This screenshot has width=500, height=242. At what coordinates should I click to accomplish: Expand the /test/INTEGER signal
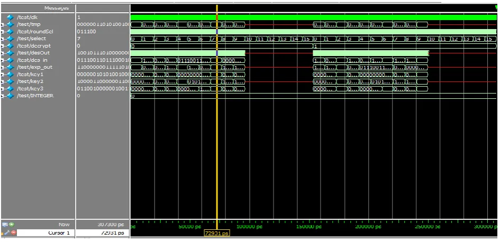3,96
